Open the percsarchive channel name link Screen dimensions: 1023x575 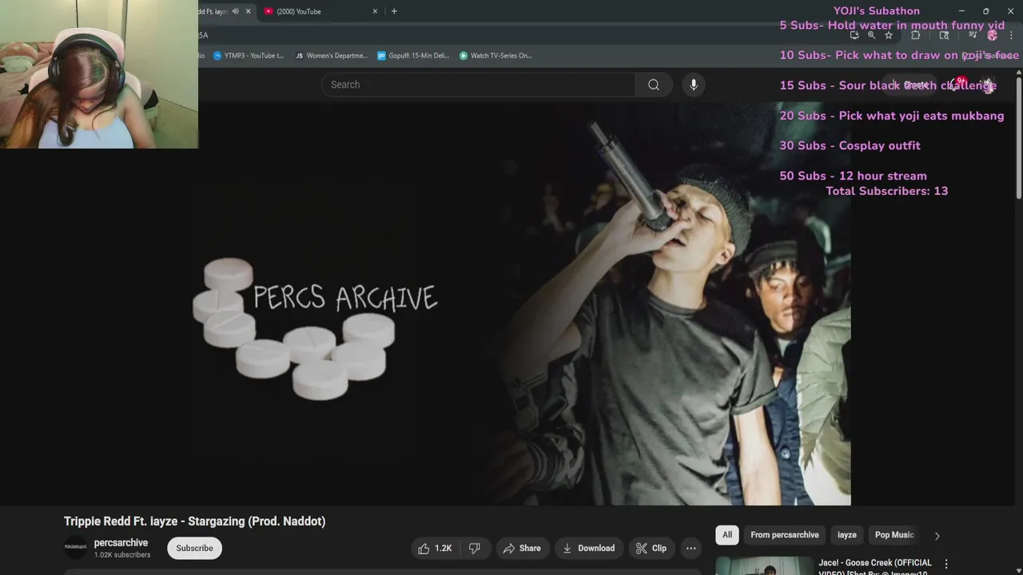[x=121, y=543]
